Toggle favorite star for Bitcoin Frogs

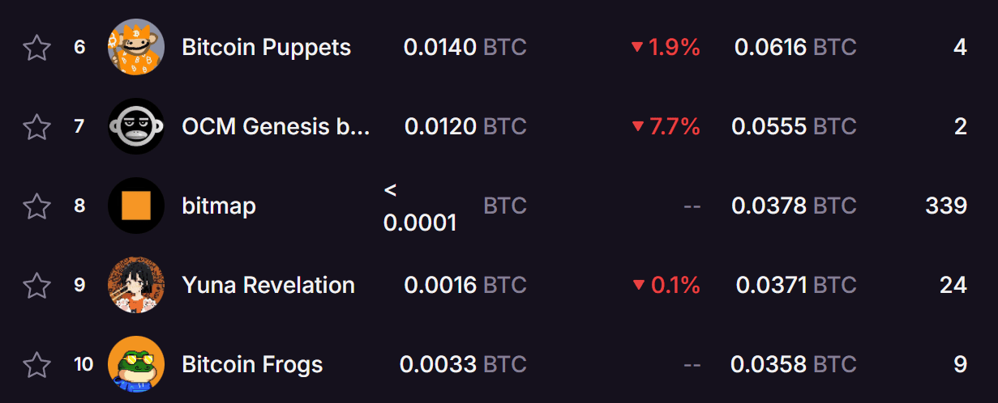point(36,365)
